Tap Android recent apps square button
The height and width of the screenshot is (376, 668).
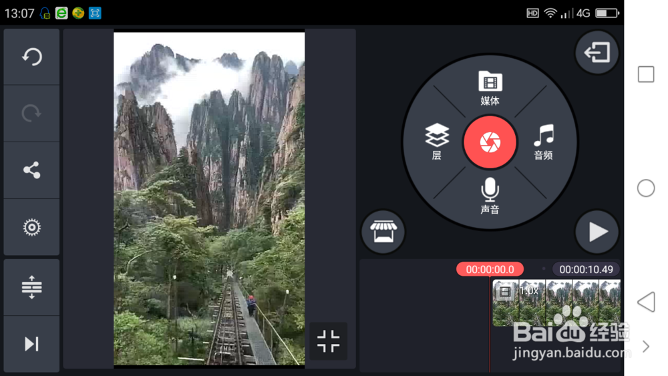(x=646, y=74)
